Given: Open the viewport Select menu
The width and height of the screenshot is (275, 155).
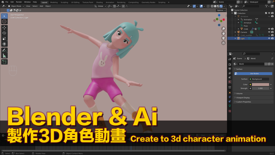Looking at the screenshot, I should [35, 6].
